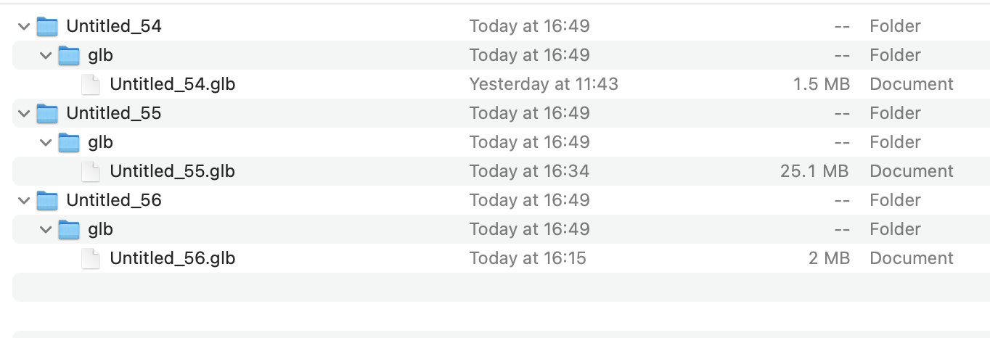The height and width of the screenshot is (338, 990).
Task: Select the Untitled_55 folder name
Action: point(113,114)
